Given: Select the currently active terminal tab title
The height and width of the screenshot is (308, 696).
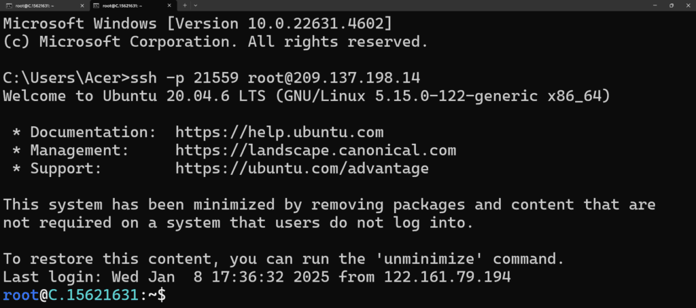Looking at the screenshot, I should [122, 5].
